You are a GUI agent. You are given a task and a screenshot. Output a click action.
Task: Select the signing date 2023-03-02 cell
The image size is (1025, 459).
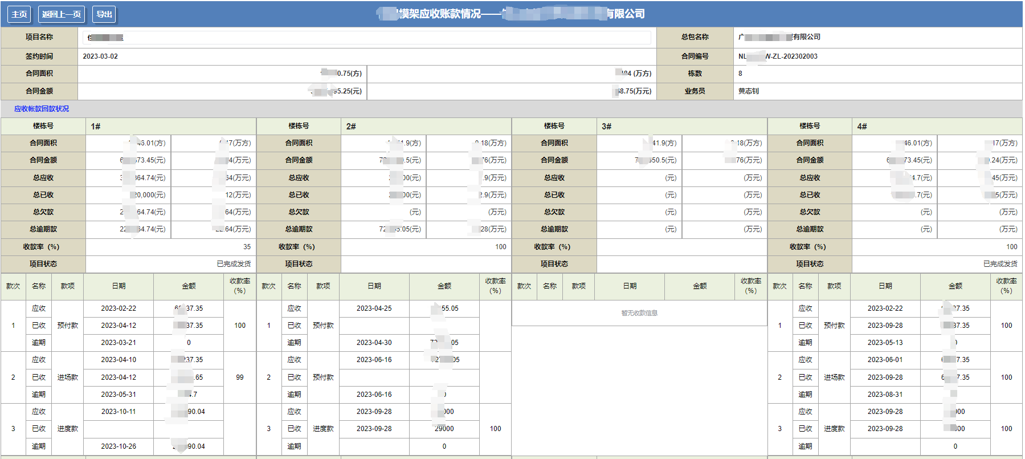(100, 56)
